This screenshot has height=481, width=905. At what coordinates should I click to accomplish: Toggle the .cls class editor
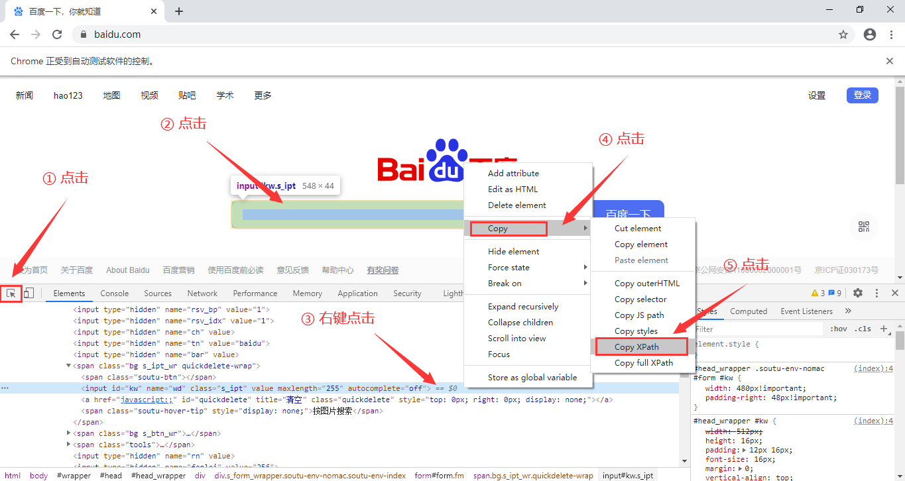[x=863, y=329]
